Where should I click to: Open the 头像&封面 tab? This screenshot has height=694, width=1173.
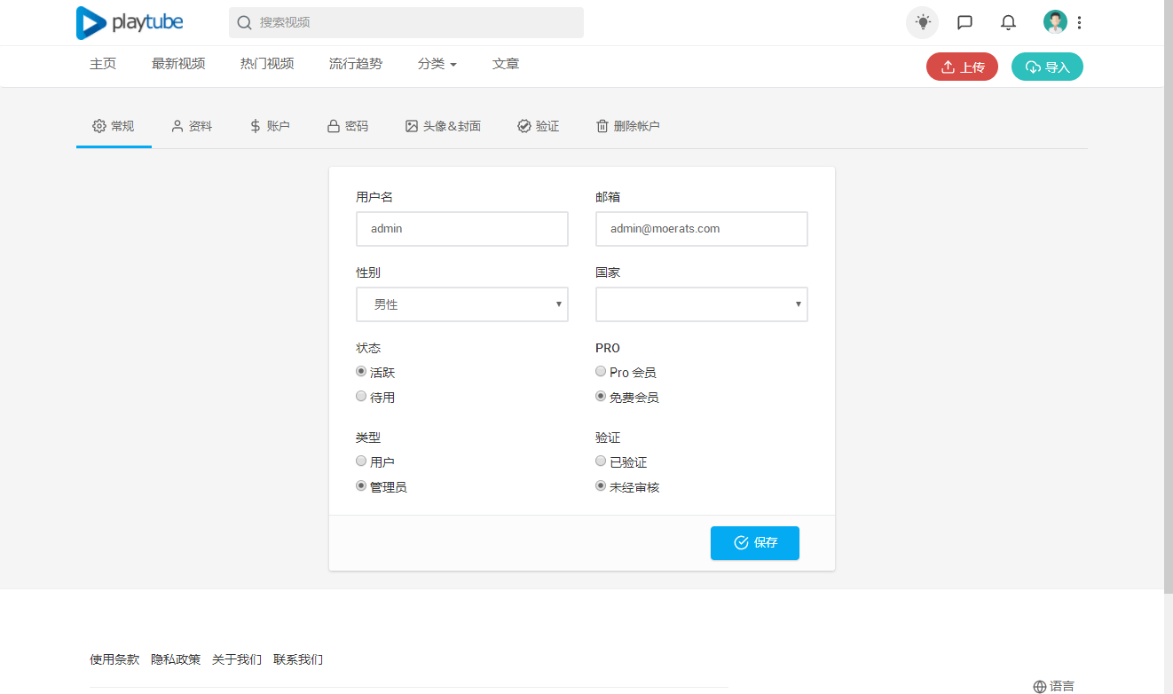tap(443, 126)
